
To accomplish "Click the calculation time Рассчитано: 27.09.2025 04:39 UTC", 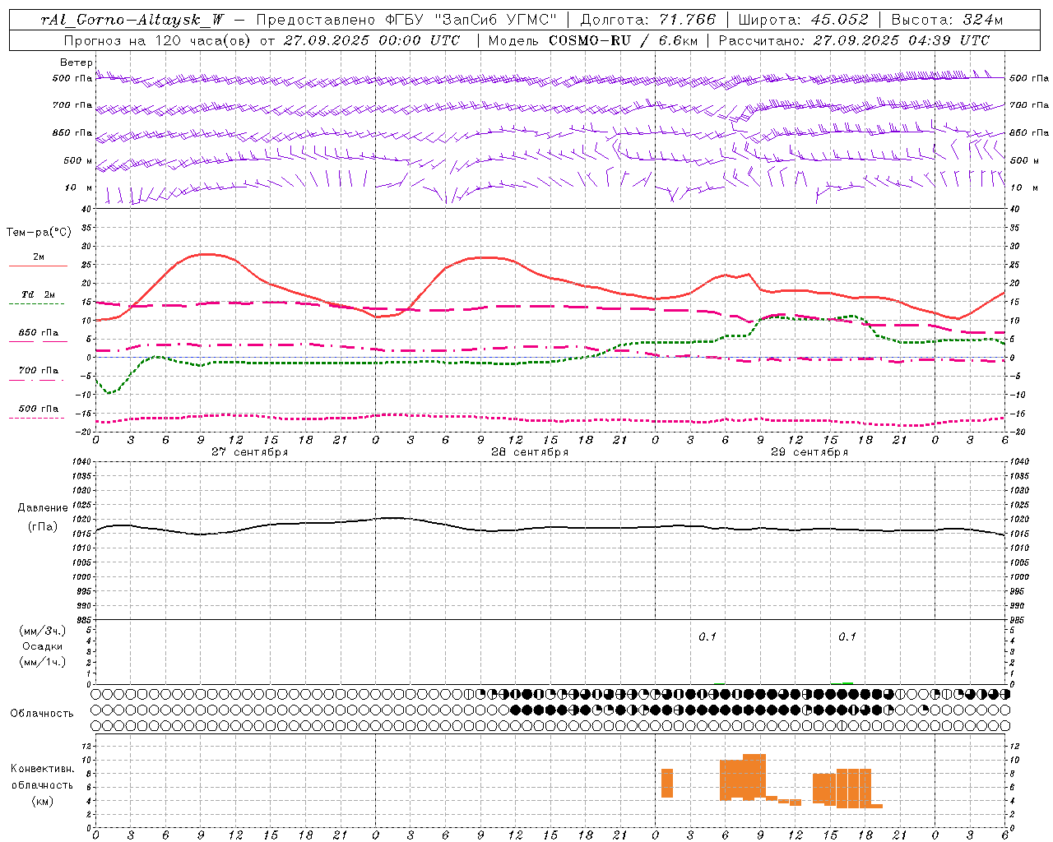I will point(854,40).
